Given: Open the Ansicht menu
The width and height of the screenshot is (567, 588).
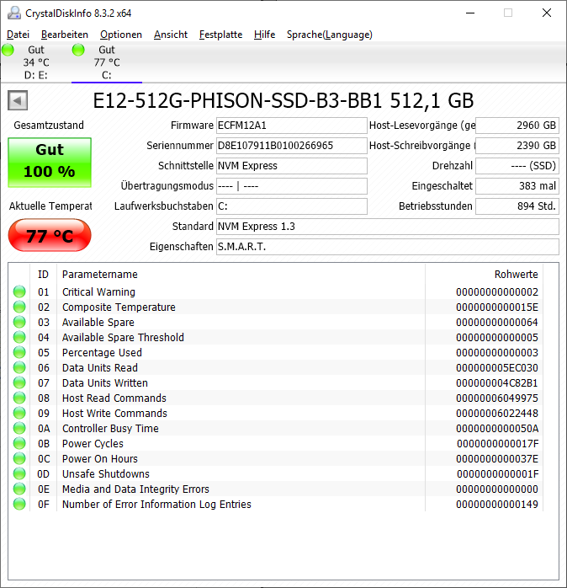Looking at the screenshot, I should (171, 35).
